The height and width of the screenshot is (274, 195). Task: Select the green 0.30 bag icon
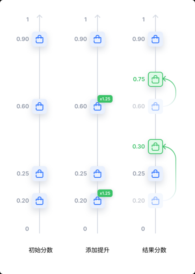[155, 146]
